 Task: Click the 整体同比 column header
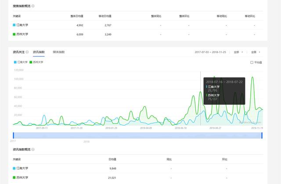click(156, 16)
